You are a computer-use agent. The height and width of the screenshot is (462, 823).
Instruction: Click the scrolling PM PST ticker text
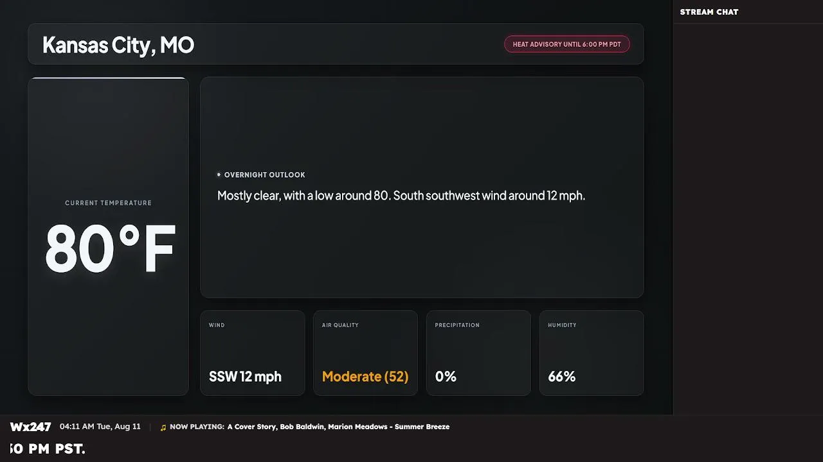pyautogui.click(x=48, y=449)
